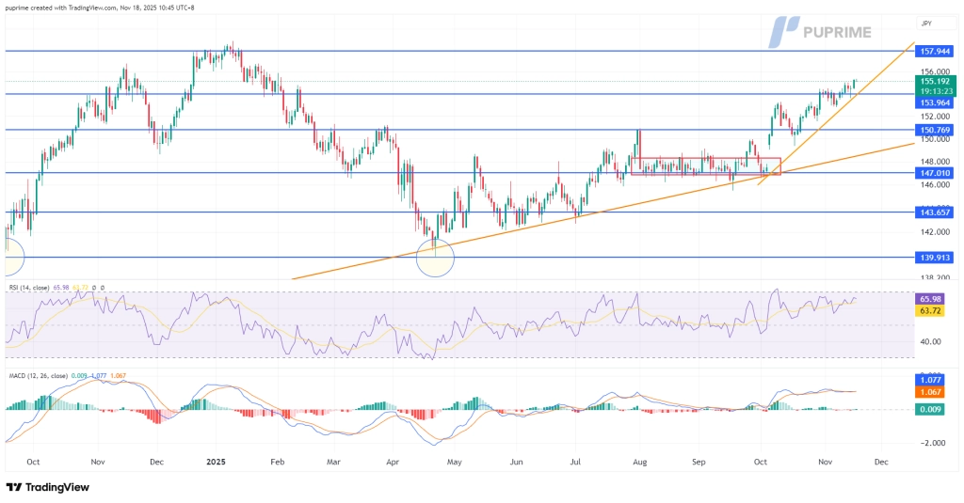Click the TradingView logo at bottom left

point(48,487)
